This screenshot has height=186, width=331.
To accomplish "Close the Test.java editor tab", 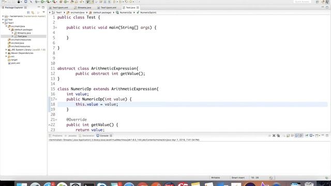I will point(138,8).
